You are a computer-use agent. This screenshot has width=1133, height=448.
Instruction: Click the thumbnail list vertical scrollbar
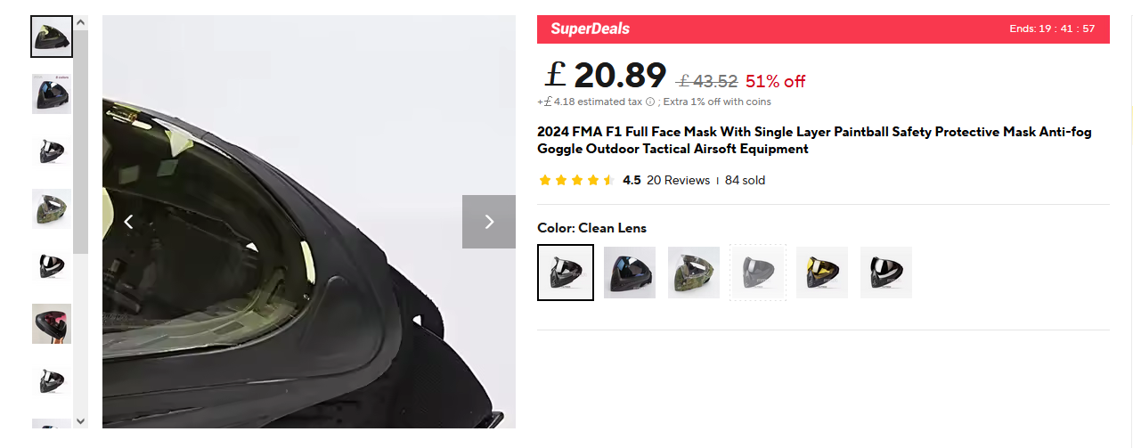[81, 143]
